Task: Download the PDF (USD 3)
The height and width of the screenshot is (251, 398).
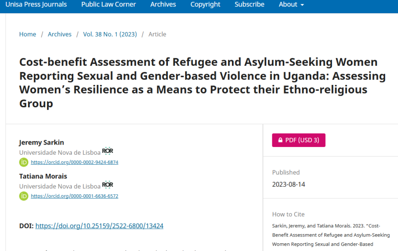Action: coord(299,140)
